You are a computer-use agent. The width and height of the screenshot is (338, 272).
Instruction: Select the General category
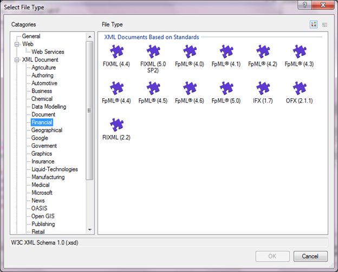point(31,36)
